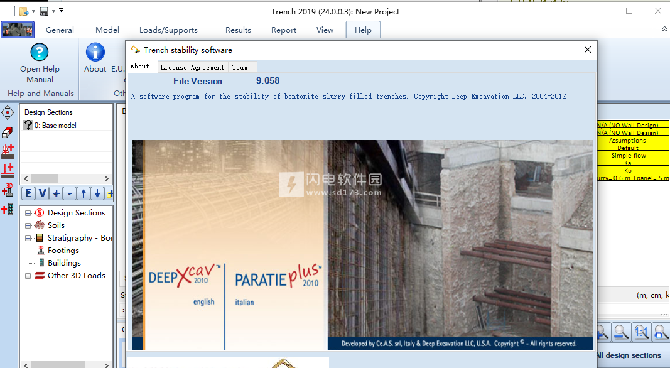This screenshot has width=670, height=368.
Task: Expand the Design Sections tree node
Action: 28,213
